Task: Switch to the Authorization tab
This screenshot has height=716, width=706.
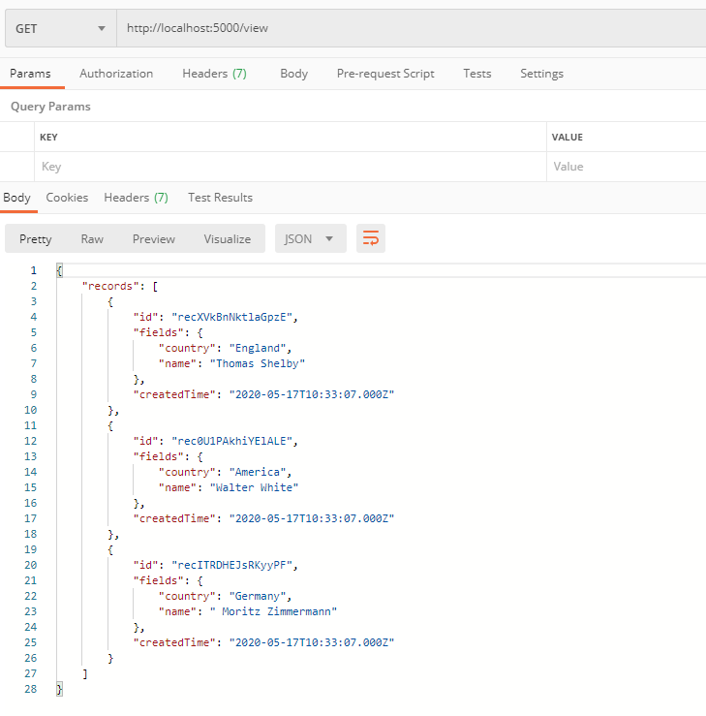Action: coord(116,74)
